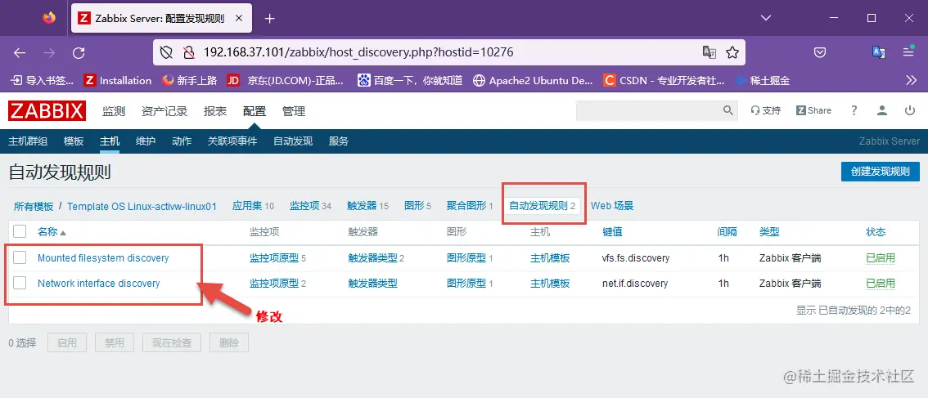This screenshot has width=928, height=398.
Task: Check the Mounted filesystem discovery checkbox
Action: [20, 258]
